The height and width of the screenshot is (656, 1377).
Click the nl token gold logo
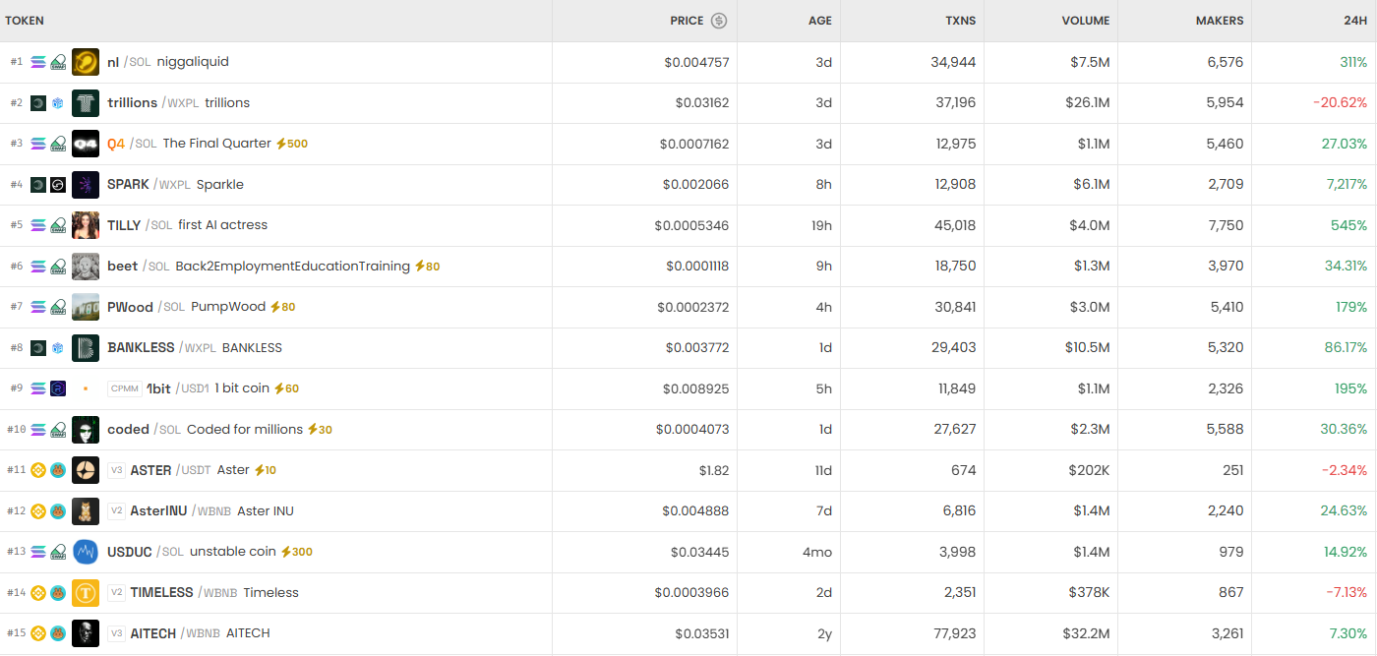tap(86, 62)
